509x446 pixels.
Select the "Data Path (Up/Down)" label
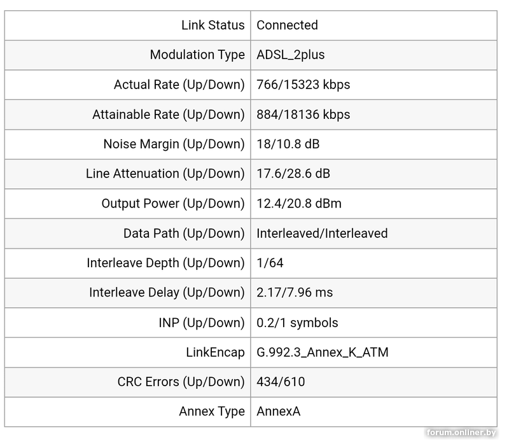click(x=184, y=233)
